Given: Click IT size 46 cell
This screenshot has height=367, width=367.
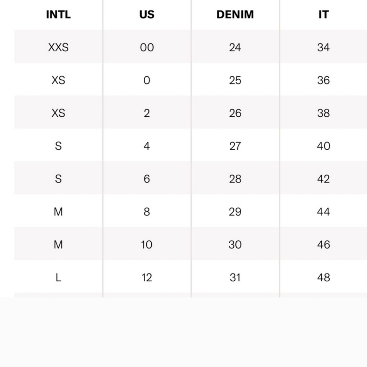Looking at the screenshot, I should pos(323,244).
